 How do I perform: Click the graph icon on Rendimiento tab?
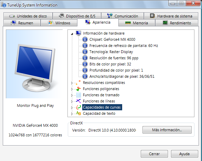[x=165, y=23]
